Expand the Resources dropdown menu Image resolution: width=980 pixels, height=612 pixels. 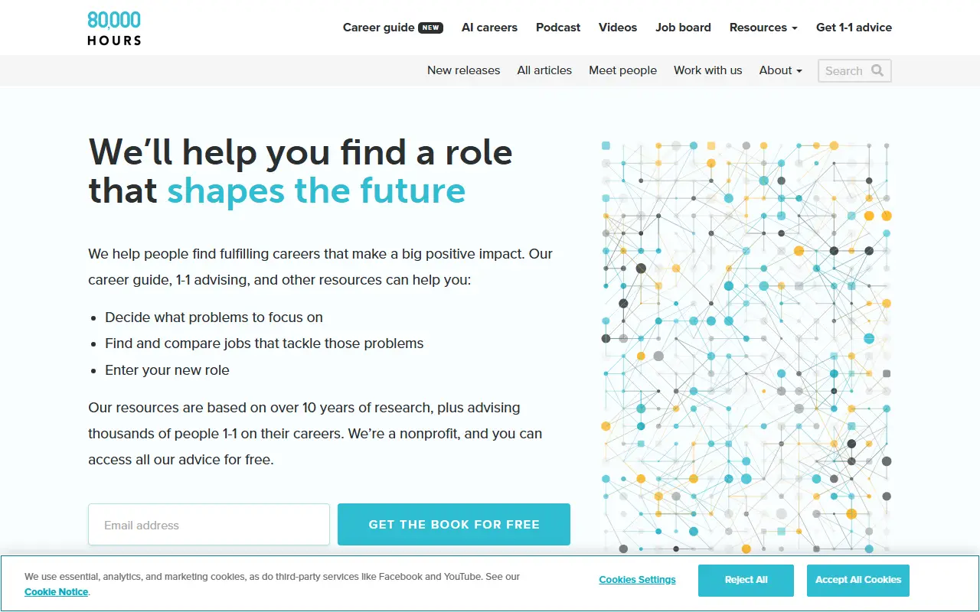(763, 28)
